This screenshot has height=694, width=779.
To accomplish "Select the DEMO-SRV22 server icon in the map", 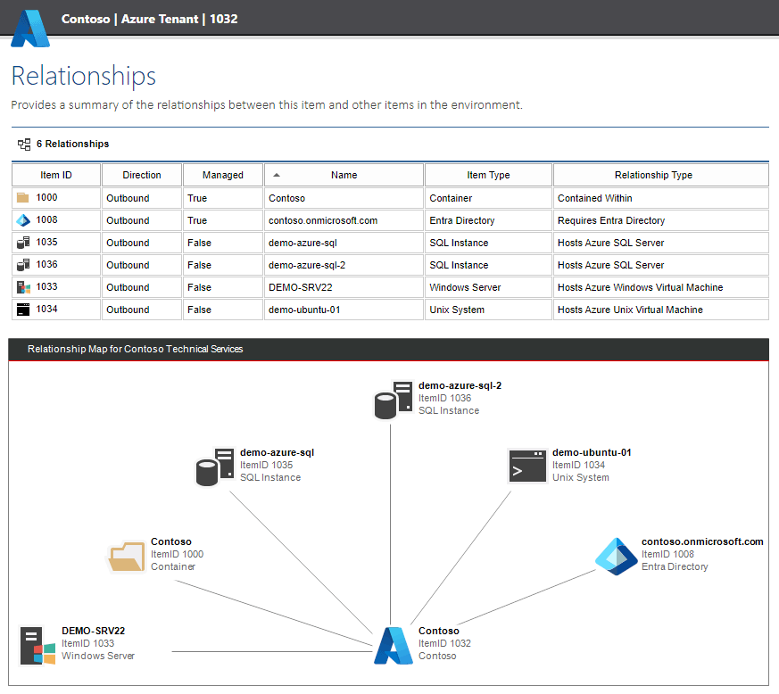I will pos(37,645).
